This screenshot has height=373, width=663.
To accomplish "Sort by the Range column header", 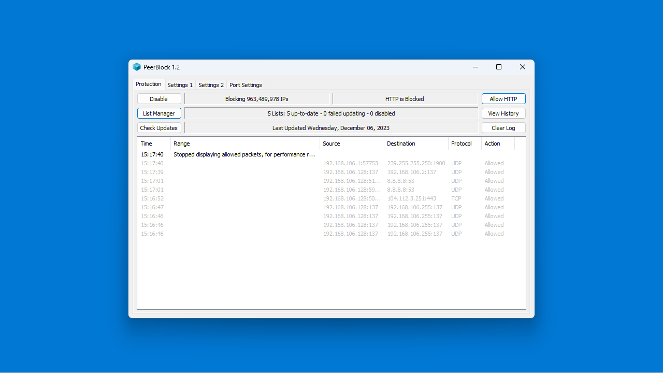I will [x=245, y=144].
